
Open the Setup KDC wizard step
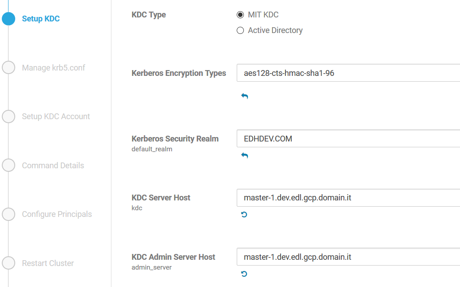41,19
